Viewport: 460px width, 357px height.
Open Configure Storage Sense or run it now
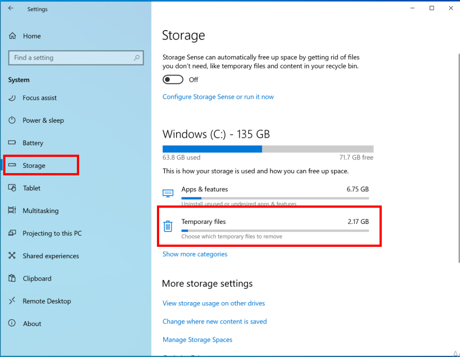tap(218, 97)
